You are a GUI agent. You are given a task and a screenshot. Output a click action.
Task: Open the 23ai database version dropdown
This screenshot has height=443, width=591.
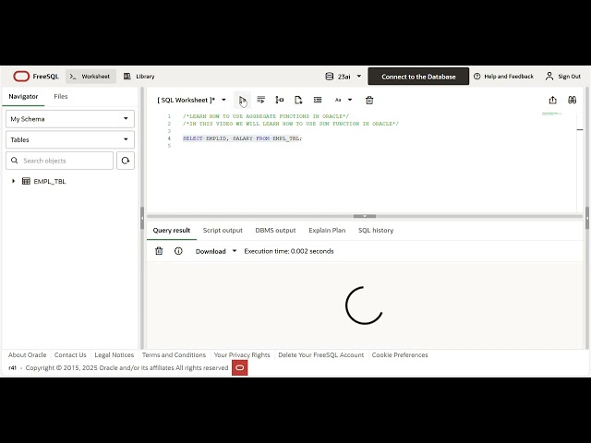point(344,77)
